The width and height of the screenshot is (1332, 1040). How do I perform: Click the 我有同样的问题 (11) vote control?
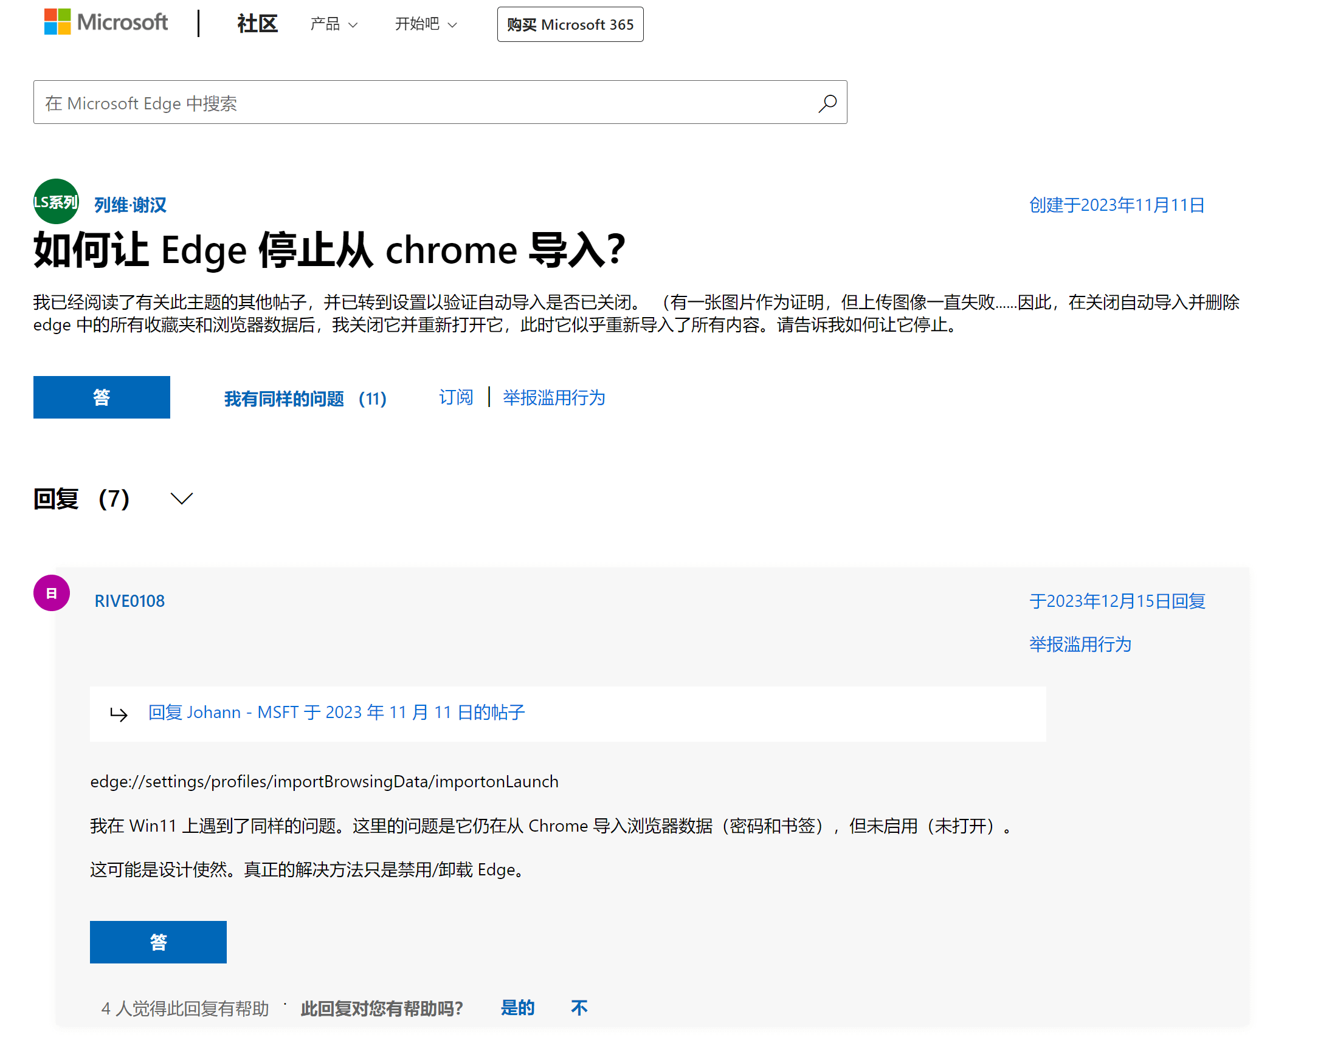click(x=305, y=399)
